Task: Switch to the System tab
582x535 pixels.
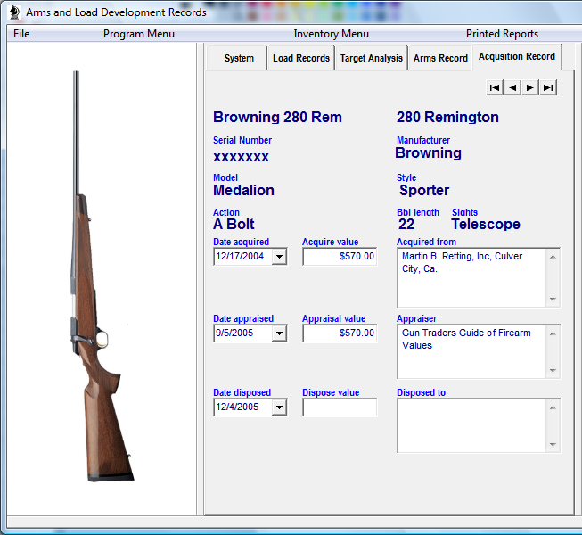Action: 239,58
